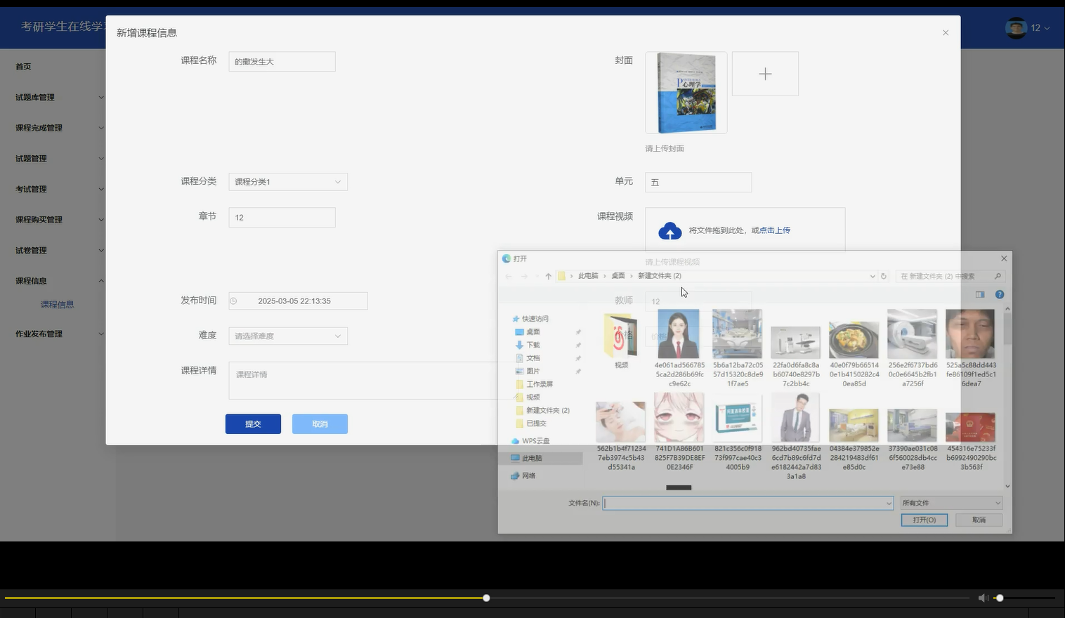Click the cloud upload icon for course video

669,230
